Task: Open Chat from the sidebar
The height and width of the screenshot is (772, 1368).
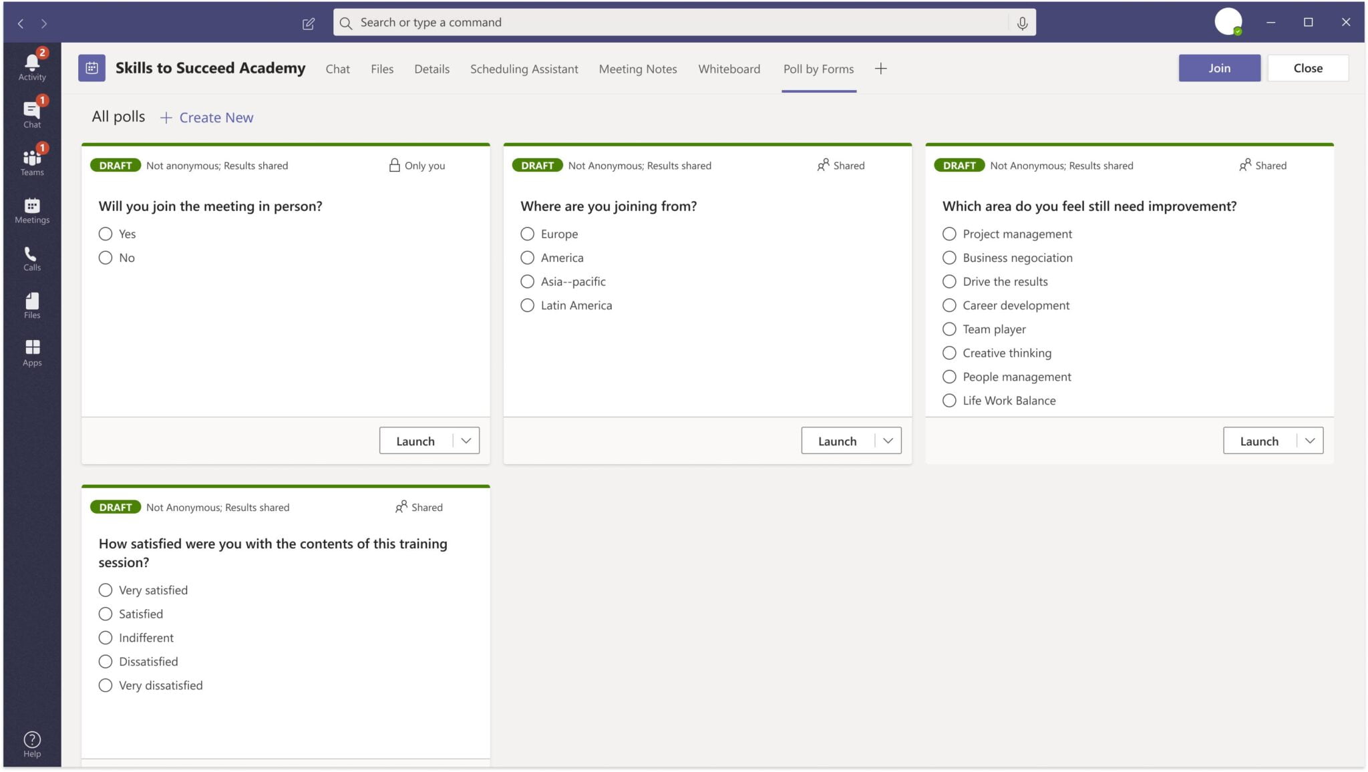Action: click(31, 112)
